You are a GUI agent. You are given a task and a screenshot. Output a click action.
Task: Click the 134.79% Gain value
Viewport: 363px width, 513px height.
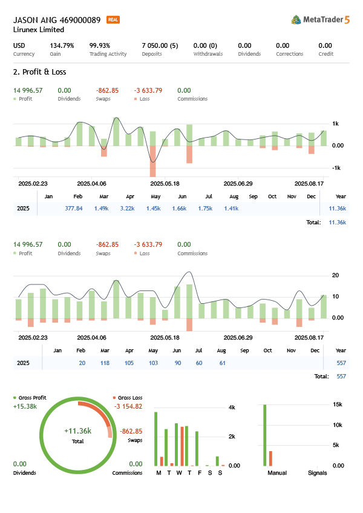coord(62,45)
